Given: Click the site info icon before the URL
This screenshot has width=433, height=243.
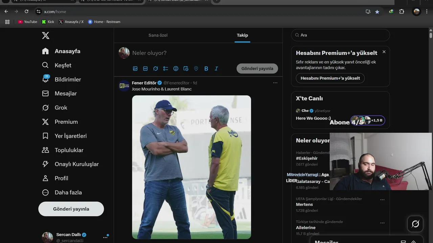Looking at the screenshot, I should (39, 11).
